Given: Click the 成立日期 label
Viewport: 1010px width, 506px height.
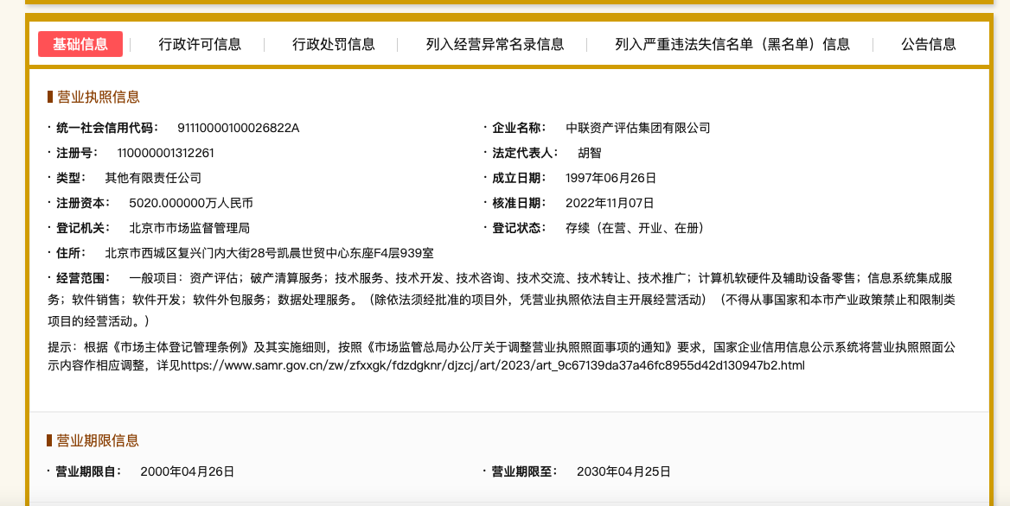Looking at the screenshot, I should [519, 178].
